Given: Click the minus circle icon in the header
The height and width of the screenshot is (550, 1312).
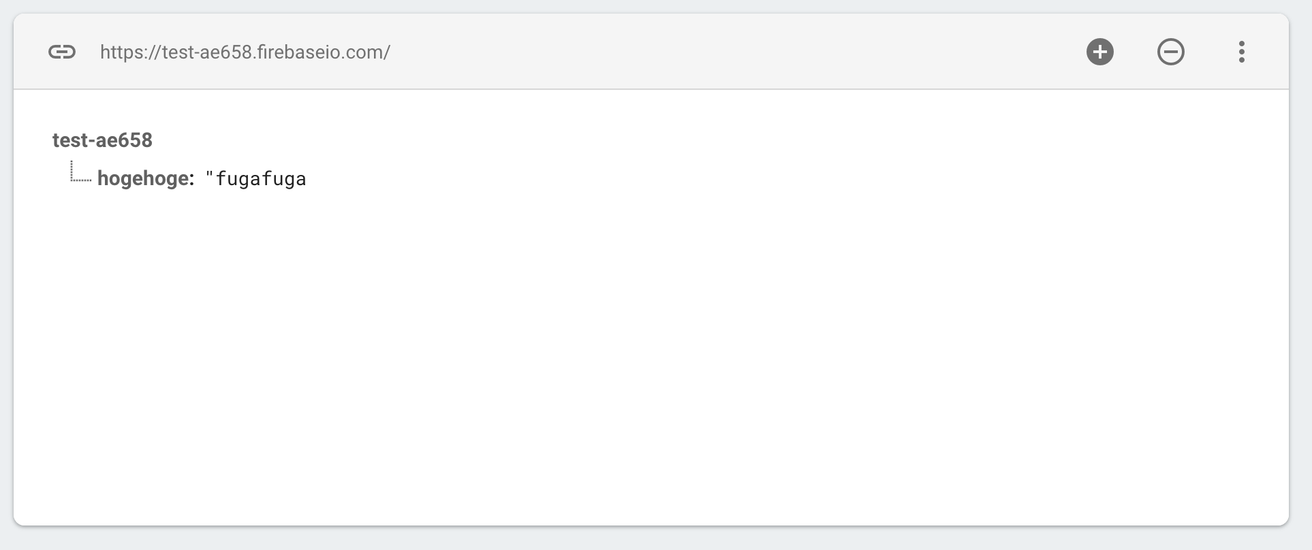Looking at the screenshot, I should 1170,52.
